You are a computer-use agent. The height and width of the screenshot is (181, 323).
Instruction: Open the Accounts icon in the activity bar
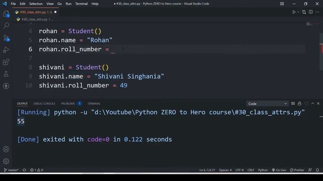(x=6, y=149)
